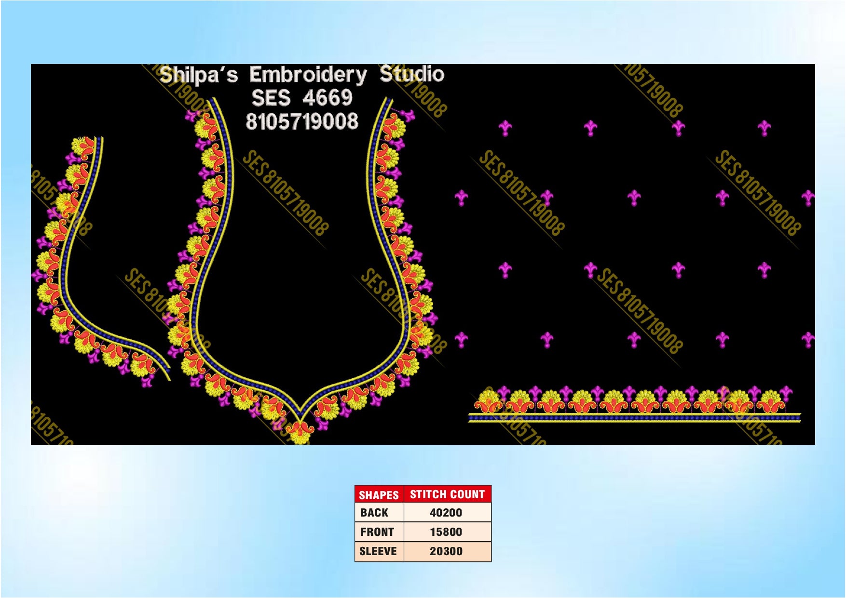Click the phone number '8105719008' under the title
Screen dimensions: 846x598
click(x=302, y=121)
